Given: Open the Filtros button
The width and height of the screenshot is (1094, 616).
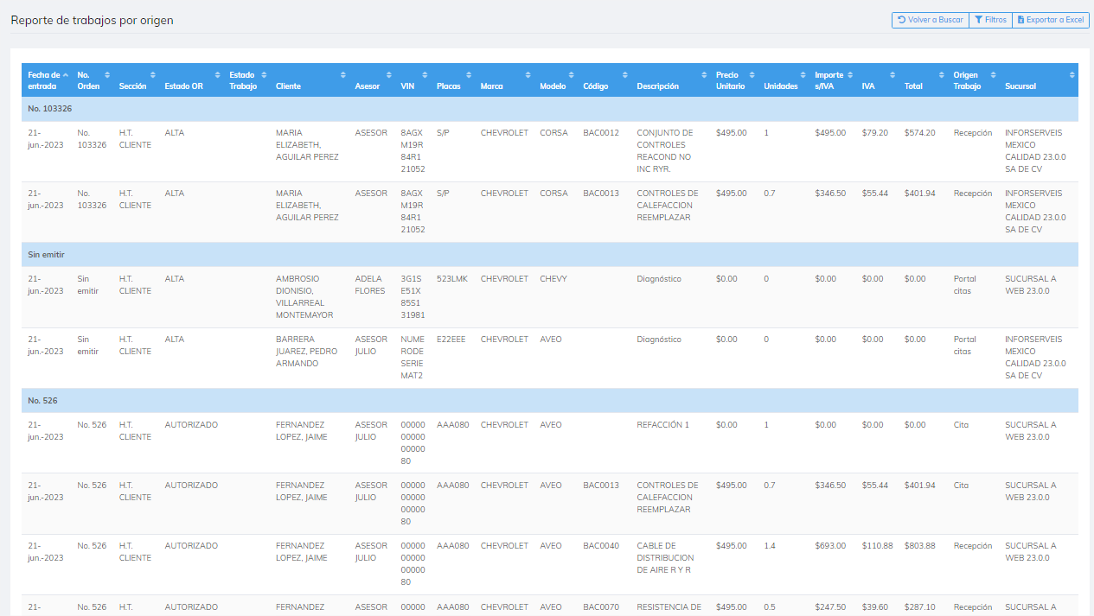Looking at the screenshot, I should pyautogui.click(x=990, y=20).
